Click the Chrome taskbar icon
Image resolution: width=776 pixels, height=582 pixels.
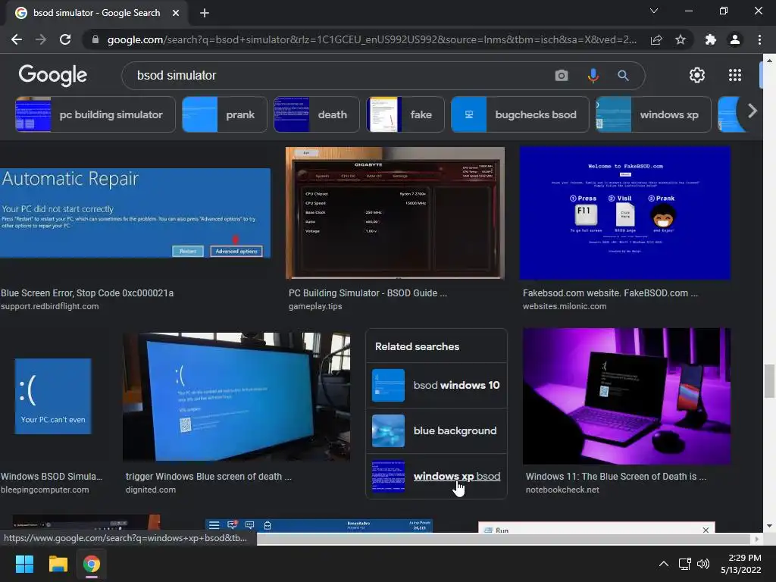[x=92, y=564]
